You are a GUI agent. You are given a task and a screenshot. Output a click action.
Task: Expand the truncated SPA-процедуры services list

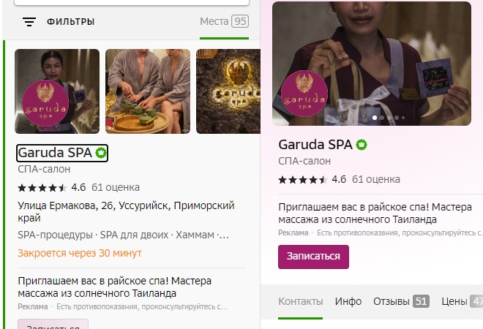tap(123, 235)
